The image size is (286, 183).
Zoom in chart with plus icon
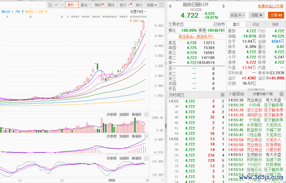[56, 5]
